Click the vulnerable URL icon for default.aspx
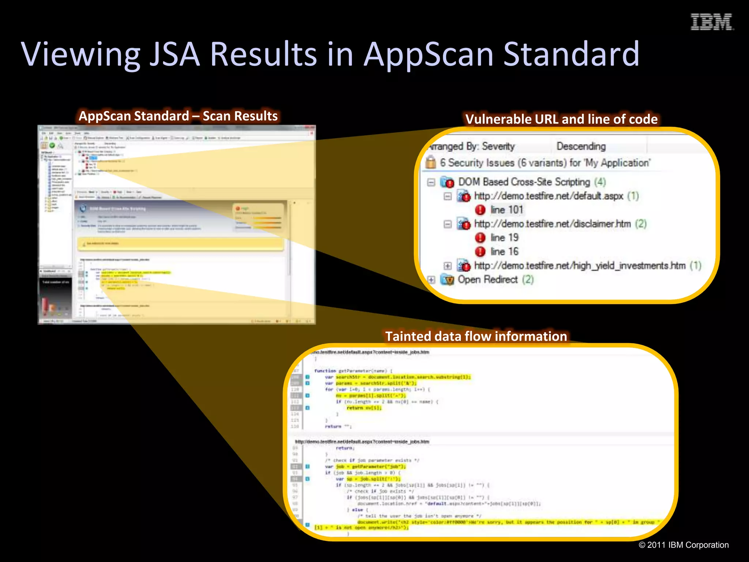Screen dimensions: 749x562 tap(464, 196)
